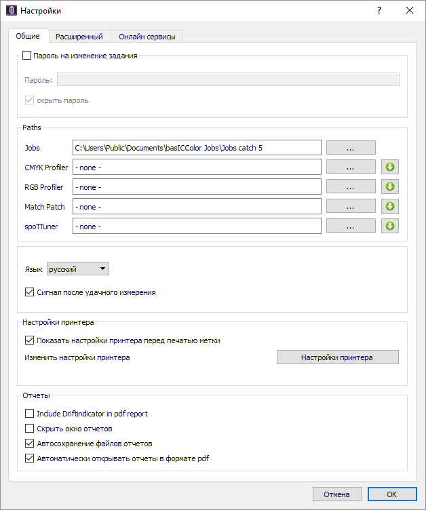Click the 'Настройки принтера' button
Screen dimensions: 426x510
[337, 357]
